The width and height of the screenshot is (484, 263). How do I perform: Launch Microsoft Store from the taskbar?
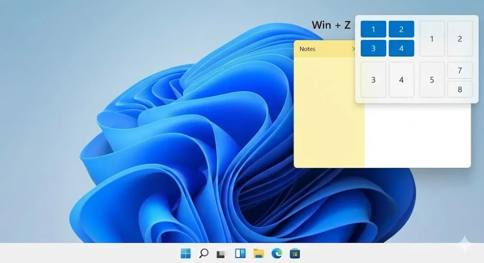294,253
